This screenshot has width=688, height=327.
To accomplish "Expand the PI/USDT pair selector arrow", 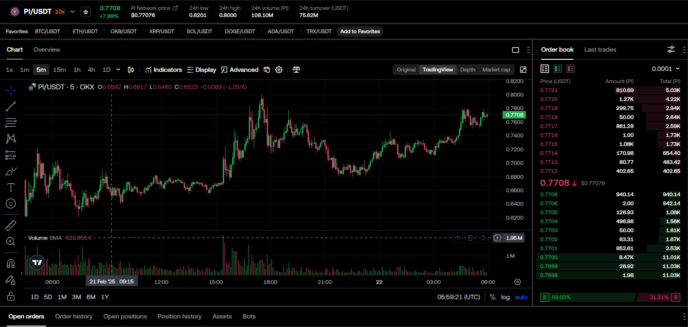I will pyautogui.click(x=73, y=12).
